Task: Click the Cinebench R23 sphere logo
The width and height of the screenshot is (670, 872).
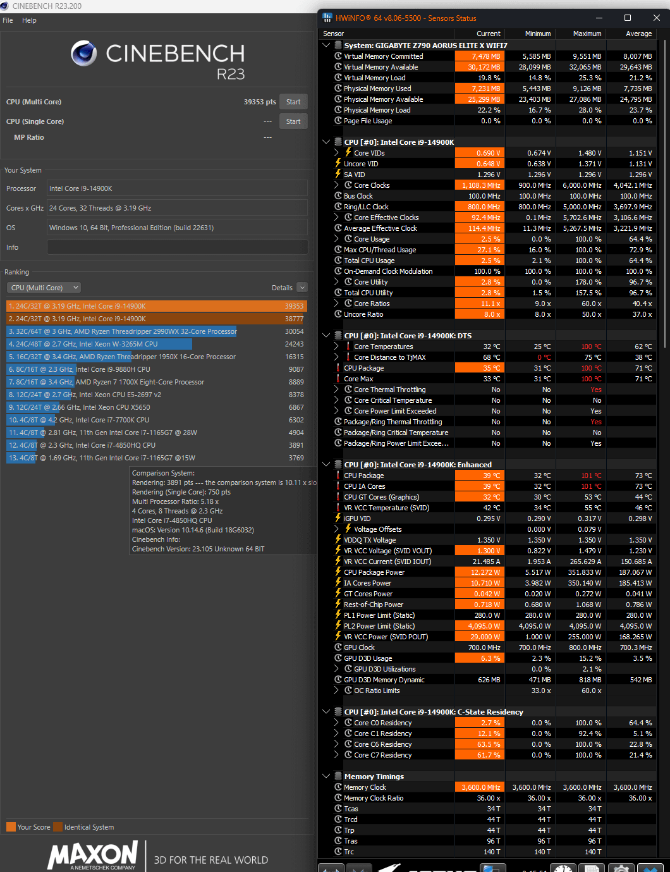Action: point(83,54)
